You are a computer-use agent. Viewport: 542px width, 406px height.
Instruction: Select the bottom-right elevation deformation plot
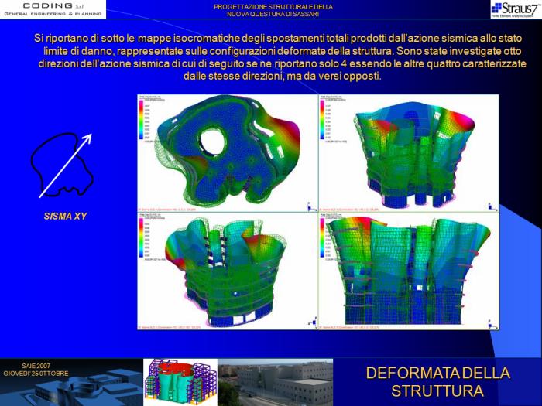(408, 271)
